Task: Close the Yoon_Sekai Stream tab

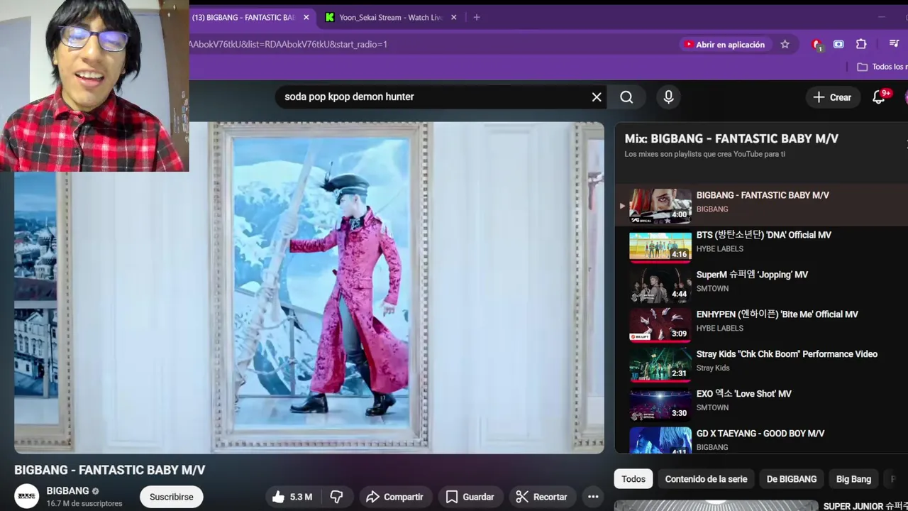Action: (454, 17)
